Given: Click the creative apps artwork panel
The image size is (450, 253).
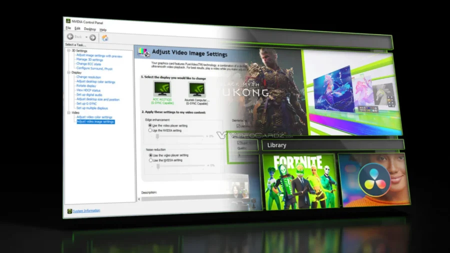Looking at the screenshot, I should click(352, 92).
